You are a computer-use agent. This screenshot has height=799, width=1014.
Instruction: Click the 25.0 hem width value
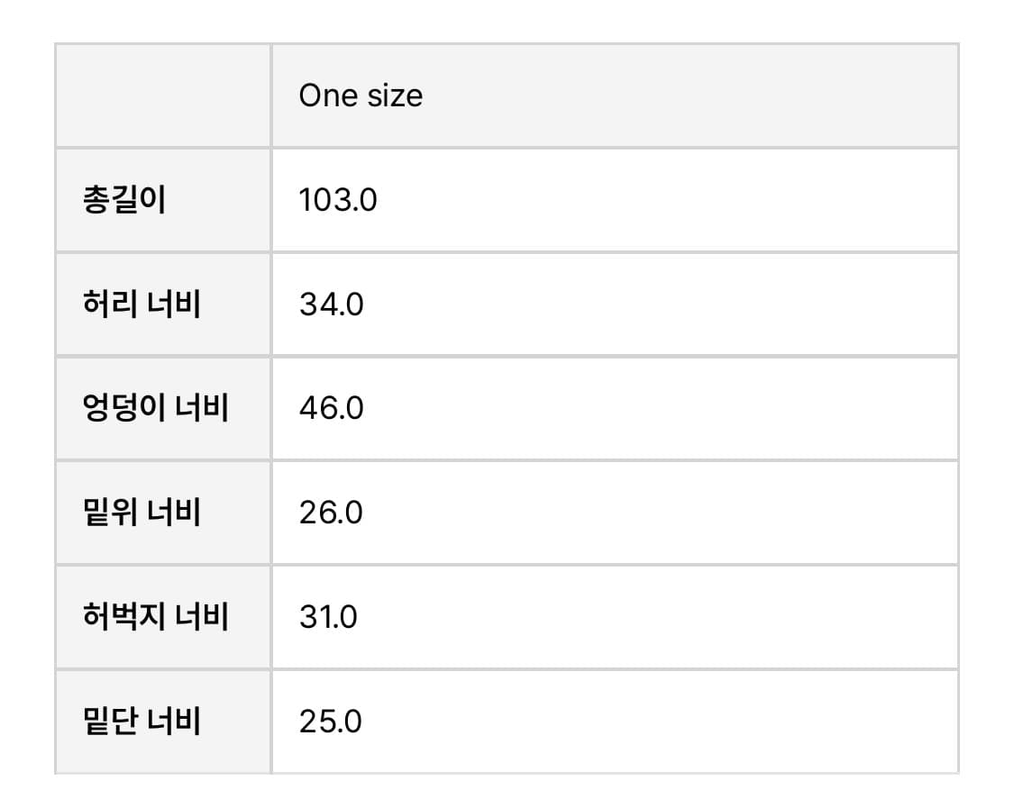click(x=330, y=722)
